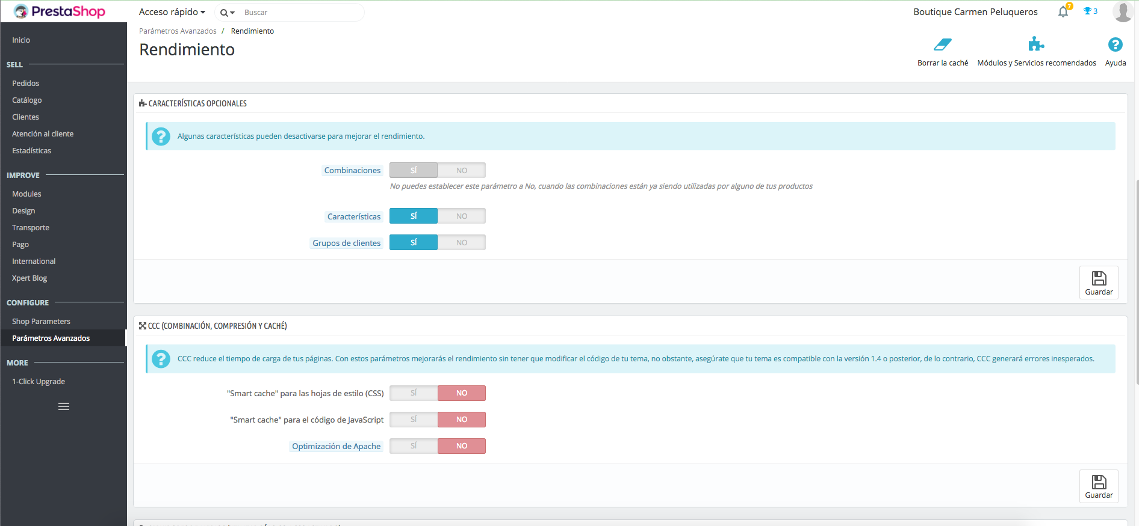Click the Grupos de clientes label
This screenshot has height=526, width=1139.
coord(347,243)
